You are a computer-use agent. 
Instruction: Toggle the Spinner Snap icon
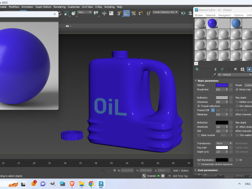click(x=141, y=13)
